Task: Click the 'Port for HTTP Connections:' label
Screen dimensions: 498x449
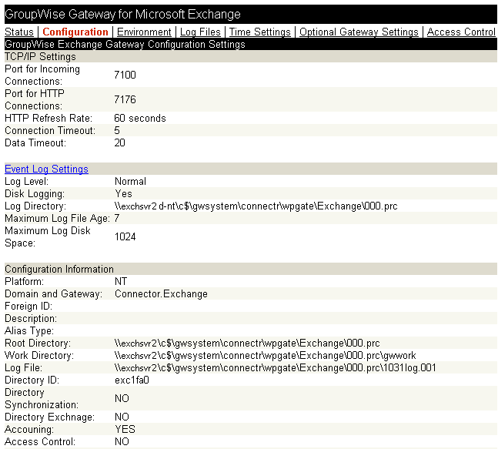Action: pos(35,99)
